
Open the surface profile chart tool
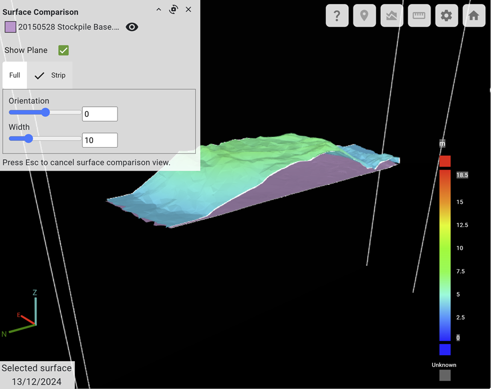point(392,16)
